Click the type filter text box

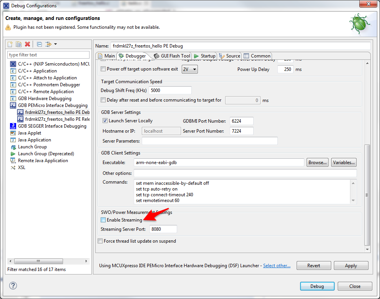(x=48, y=55)
